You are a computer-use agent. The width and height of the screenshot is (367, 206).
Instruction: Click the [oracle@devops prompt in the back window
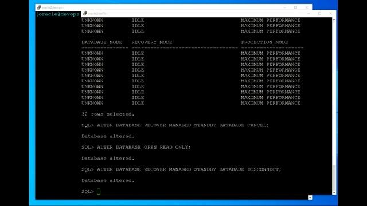(57, 14)
